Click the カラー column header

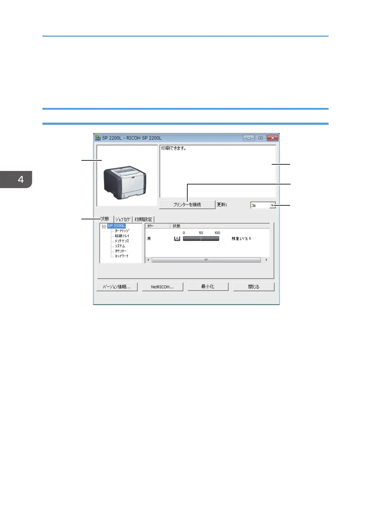coord(157,226)
